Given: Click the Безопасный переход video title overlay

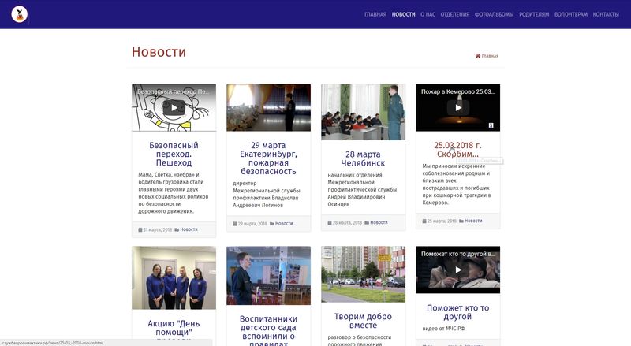Looking at the screenshot, I should [173, 91].
